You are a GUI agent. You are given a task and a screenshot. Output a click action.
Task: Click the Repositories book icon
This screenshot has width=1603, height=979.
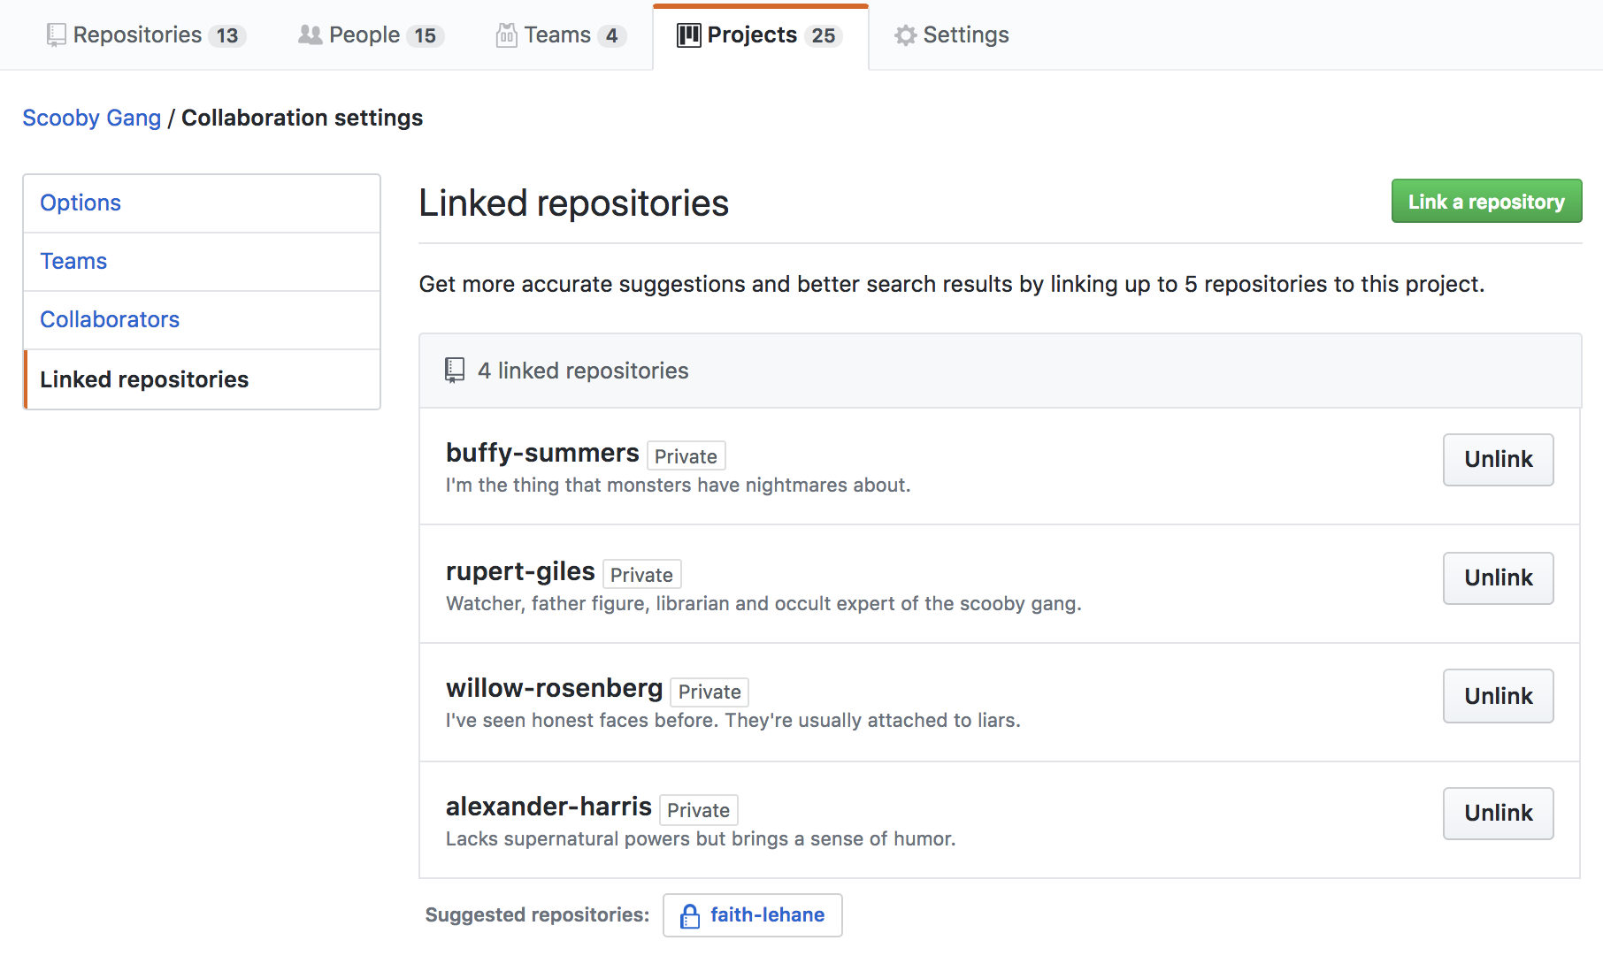click(56, 35)
